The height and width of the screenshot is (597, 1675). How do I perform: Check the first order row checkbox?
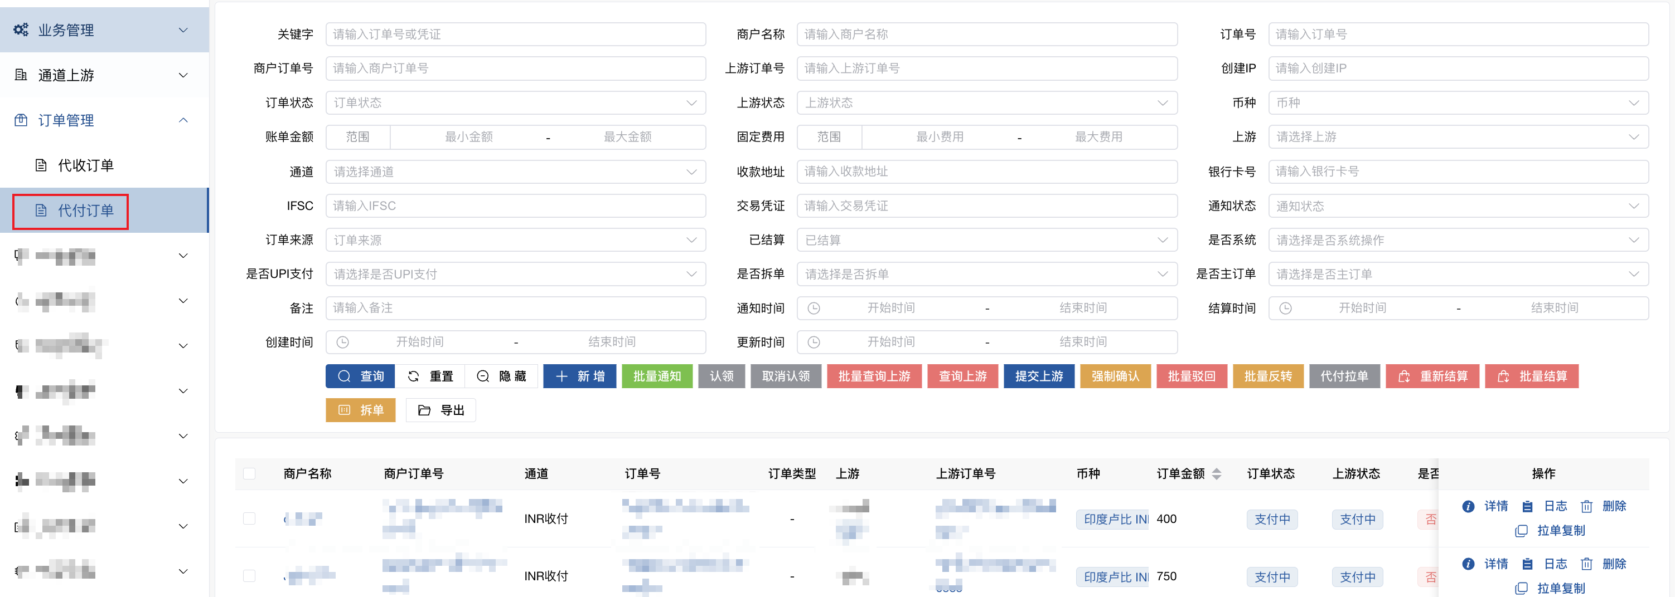point(249,518)
